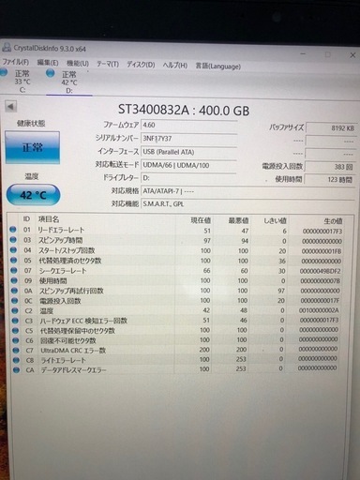Open the テーマ(T) menu
360x480 pixels.
coord(108,64)
